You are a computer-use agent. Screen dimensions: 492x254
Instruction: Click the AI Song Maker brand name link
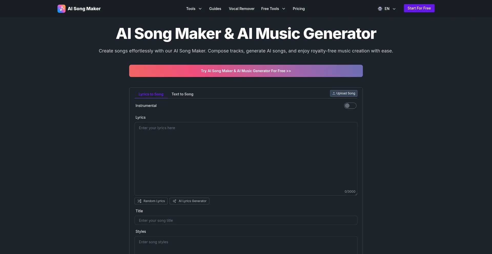(x=84, y=9)
